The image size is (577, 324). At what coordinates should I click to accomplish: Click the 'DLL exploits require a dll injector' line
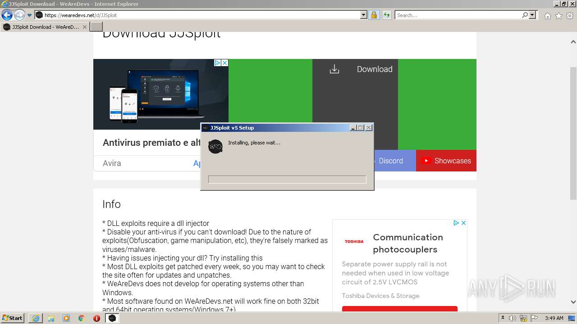(156, 223)
